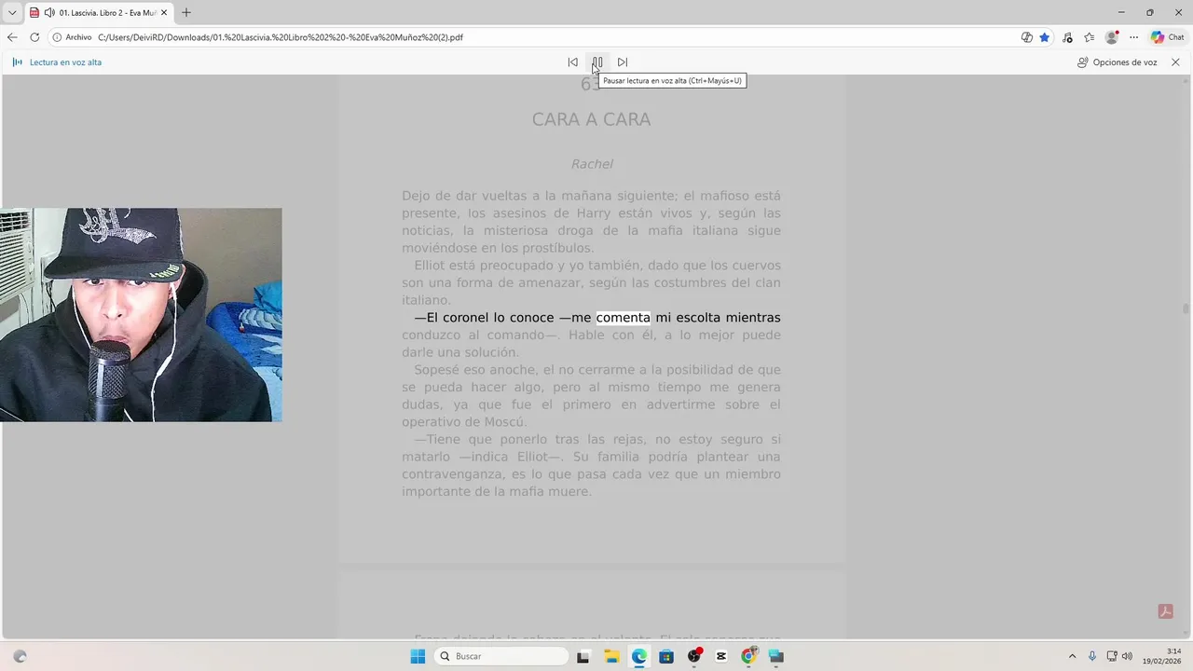Open clock showing 3:14 19/02/2026
Screen dimensions: 1193x671
[1161, 656]
